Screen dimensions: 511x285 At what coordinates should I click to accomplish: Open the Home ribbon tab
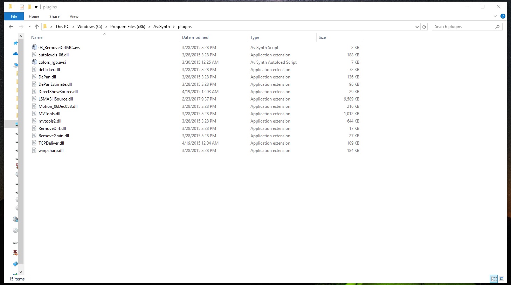[34, 16]
